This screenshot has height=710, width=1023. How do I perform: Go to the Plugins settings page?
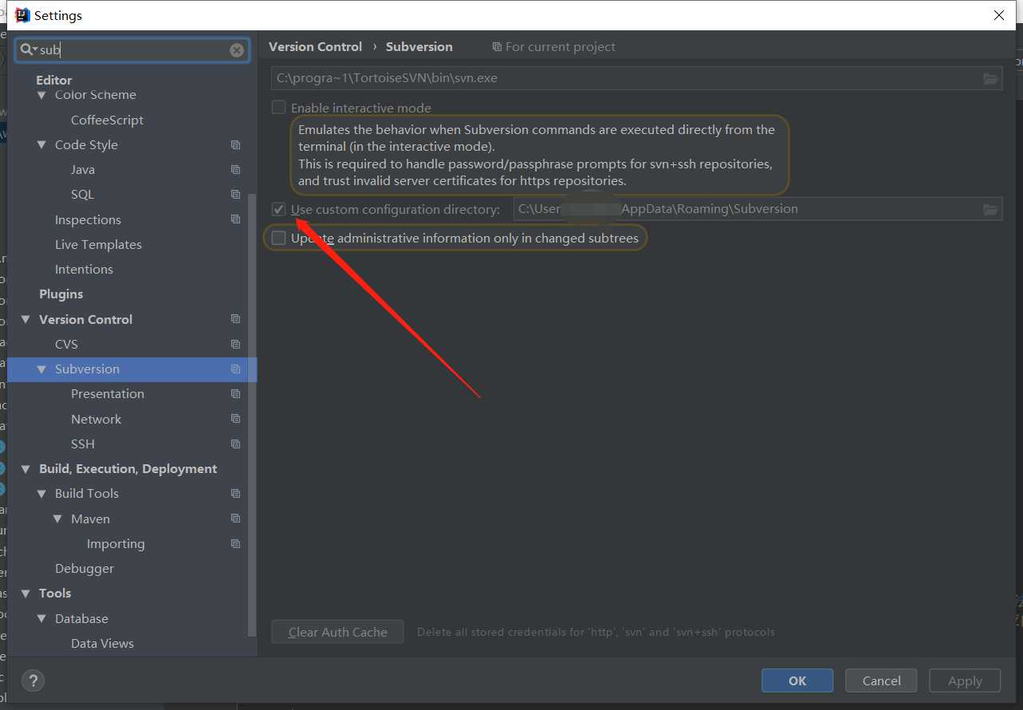(61, 294)
